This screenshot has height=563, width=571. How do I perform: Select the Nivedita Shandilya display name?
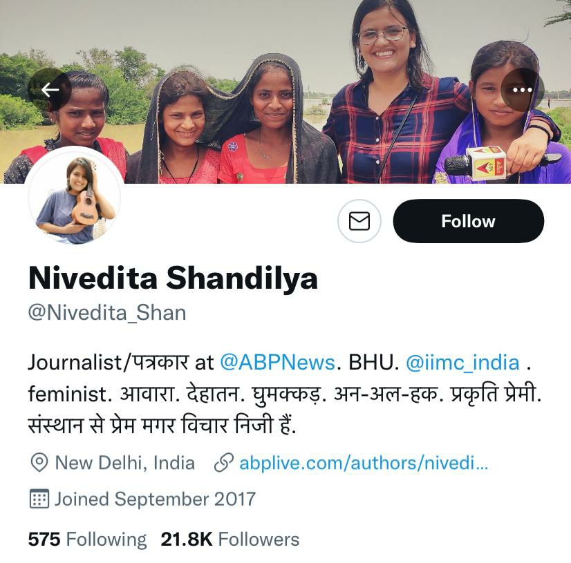pyautogui.click(x=173, y=278)
